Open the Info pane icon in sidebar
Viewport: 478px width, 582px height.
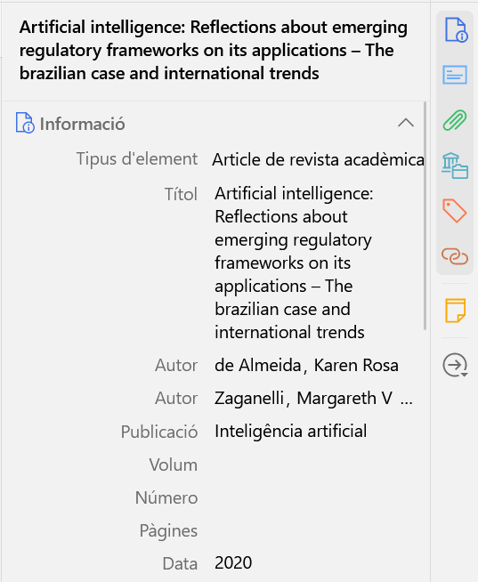[x=456, y=29]
